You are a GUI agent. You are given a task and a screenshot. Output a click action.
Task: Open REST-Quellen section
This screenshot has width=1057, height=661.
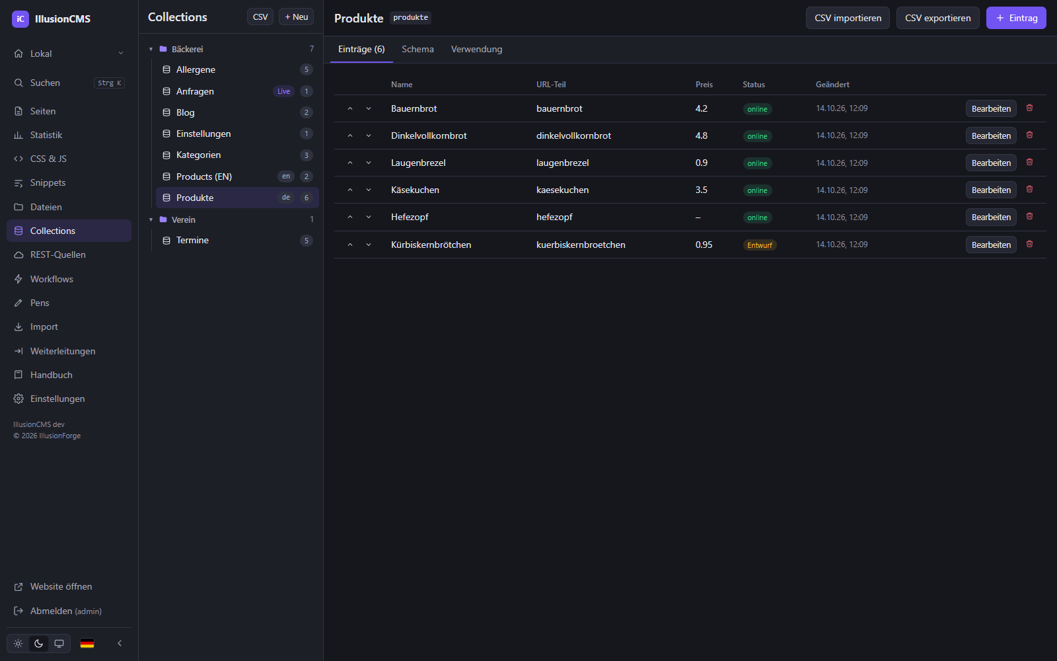point(69,254)
